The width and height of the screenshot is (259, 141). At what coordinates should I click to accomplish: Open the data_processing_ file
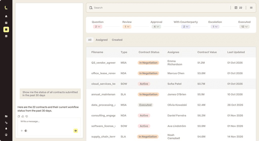pyautogui.click(x=103, y=105)
